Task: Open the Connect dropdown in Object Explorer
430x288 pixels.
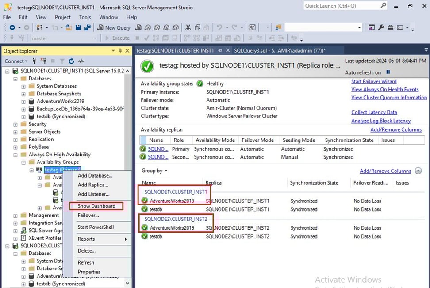Action: coord(16,61)
